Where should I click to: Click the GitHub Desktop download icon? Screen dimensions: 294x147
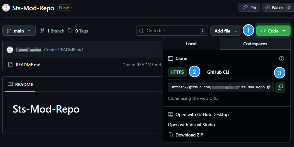click(x=171, y=114)
